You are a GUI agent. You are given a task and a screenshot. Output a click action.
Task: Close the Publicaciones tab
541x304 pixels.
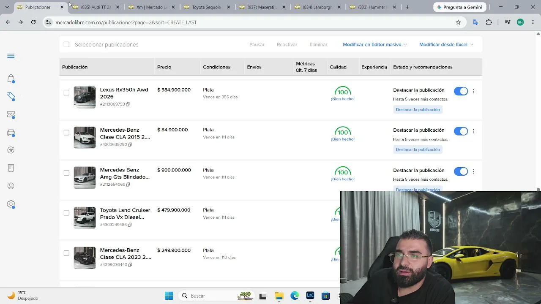pos(62,7)
